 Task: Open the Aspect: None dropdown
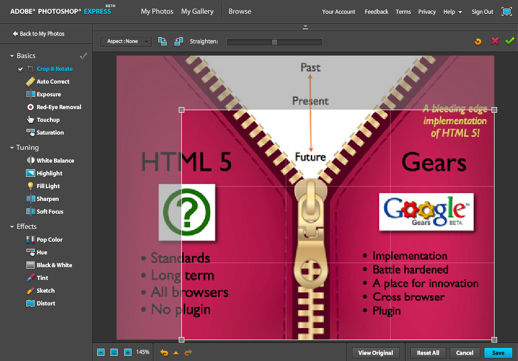[126, 41]
